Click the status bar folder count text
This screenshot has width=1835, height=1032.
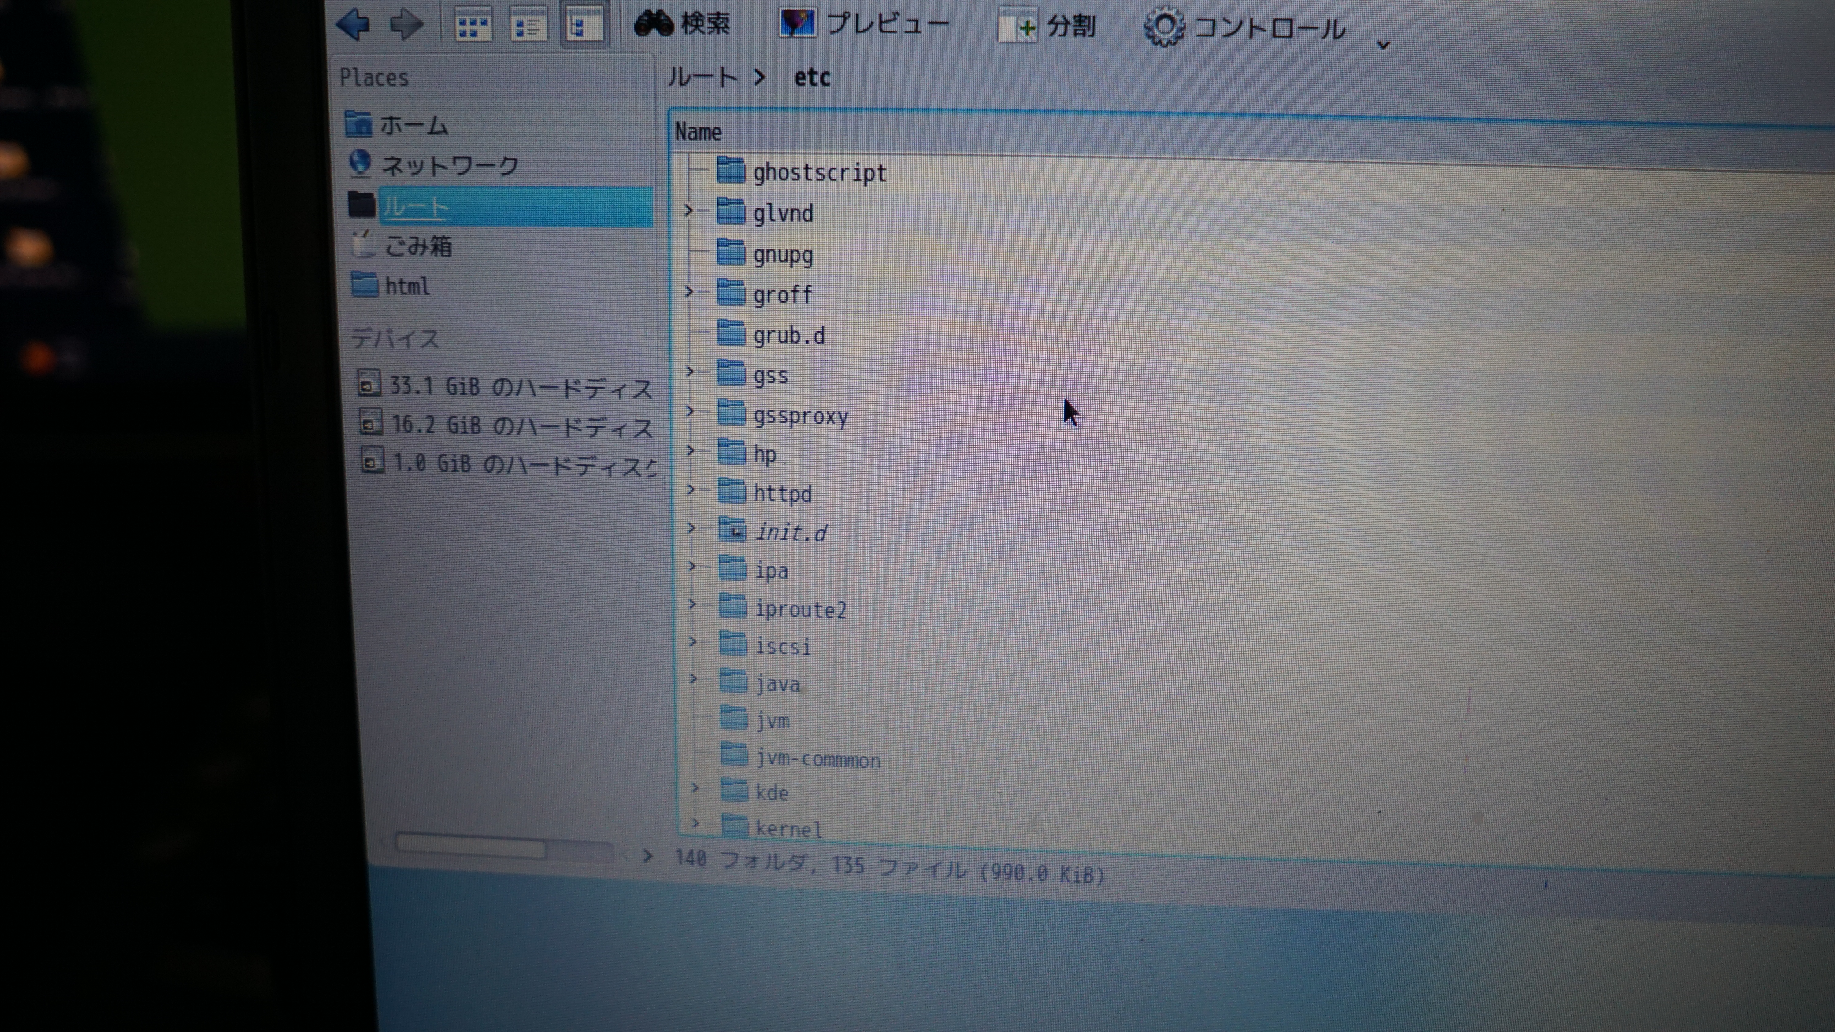pyautogui.click(x=889, y=866)
